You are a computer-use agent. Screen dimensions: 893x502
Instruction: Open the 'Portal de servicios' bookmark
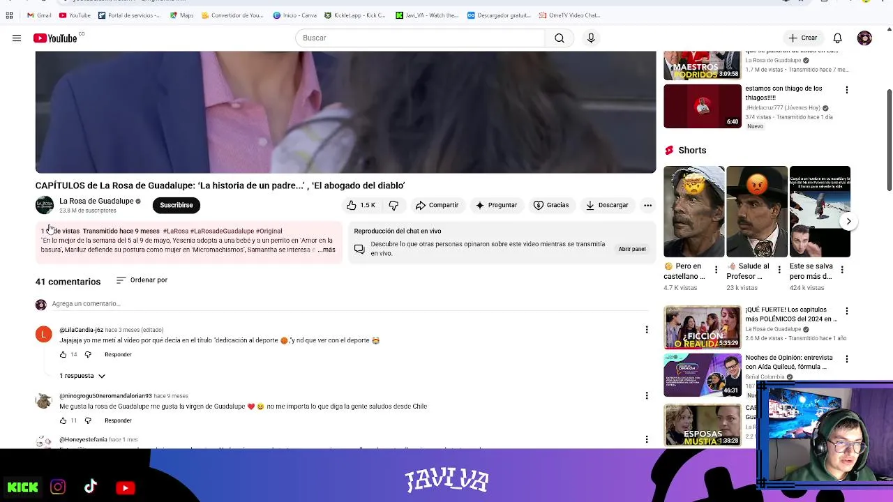(x=130, y=15)
